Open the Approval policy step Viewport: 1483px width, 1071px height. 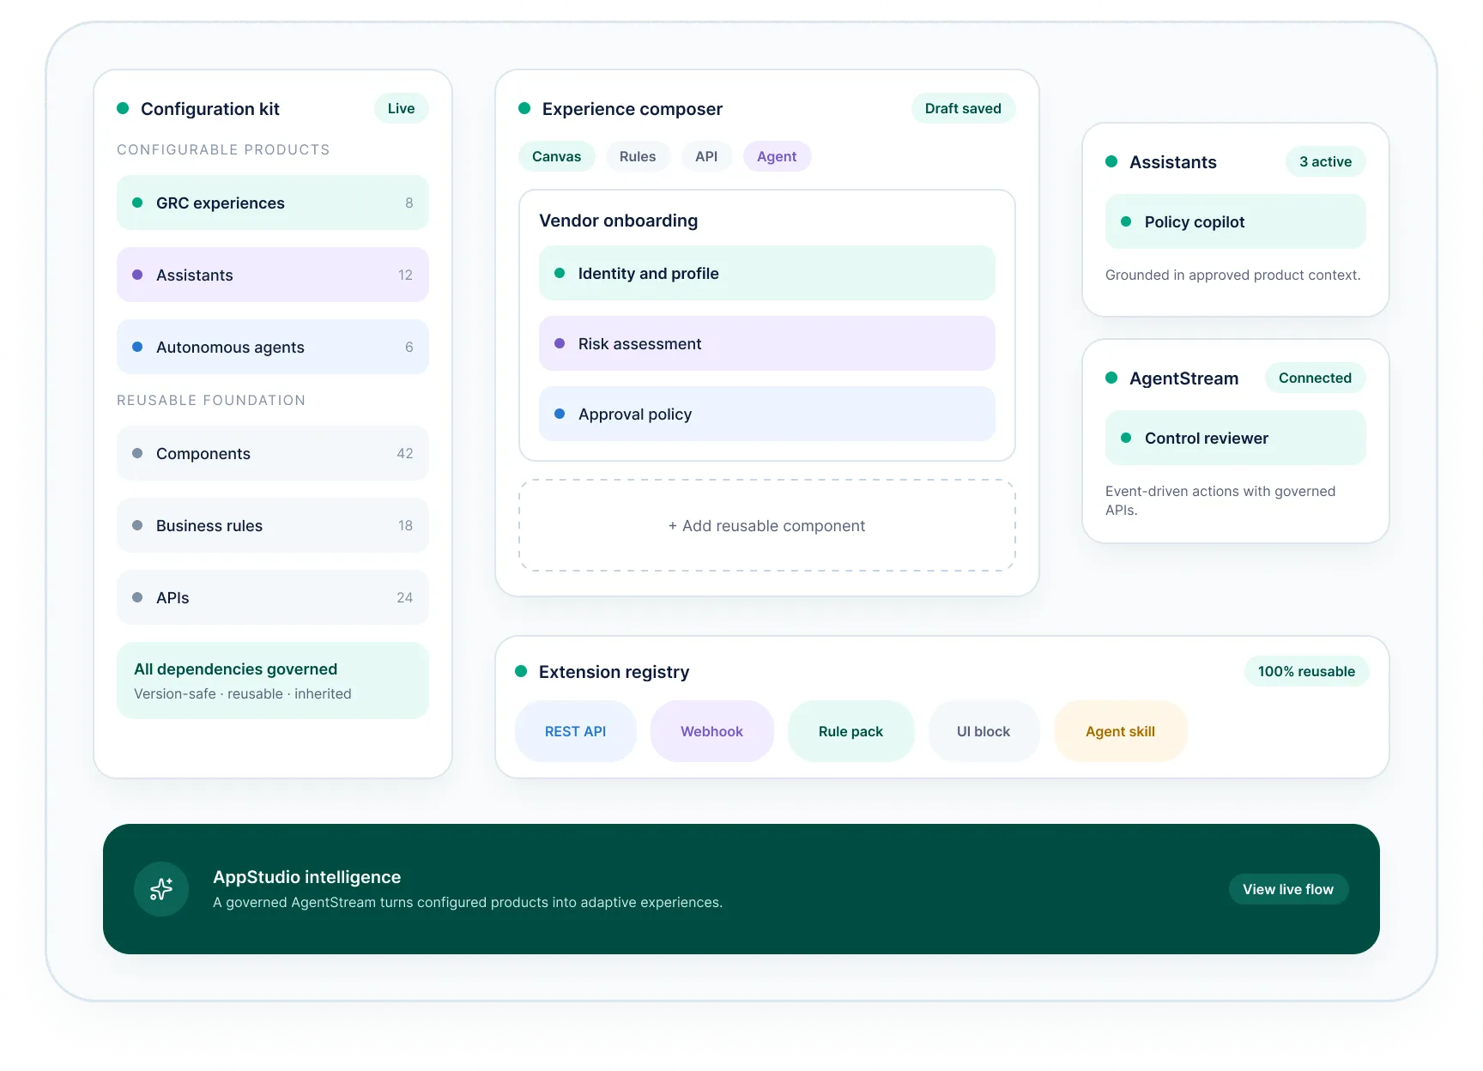point(767,414)
